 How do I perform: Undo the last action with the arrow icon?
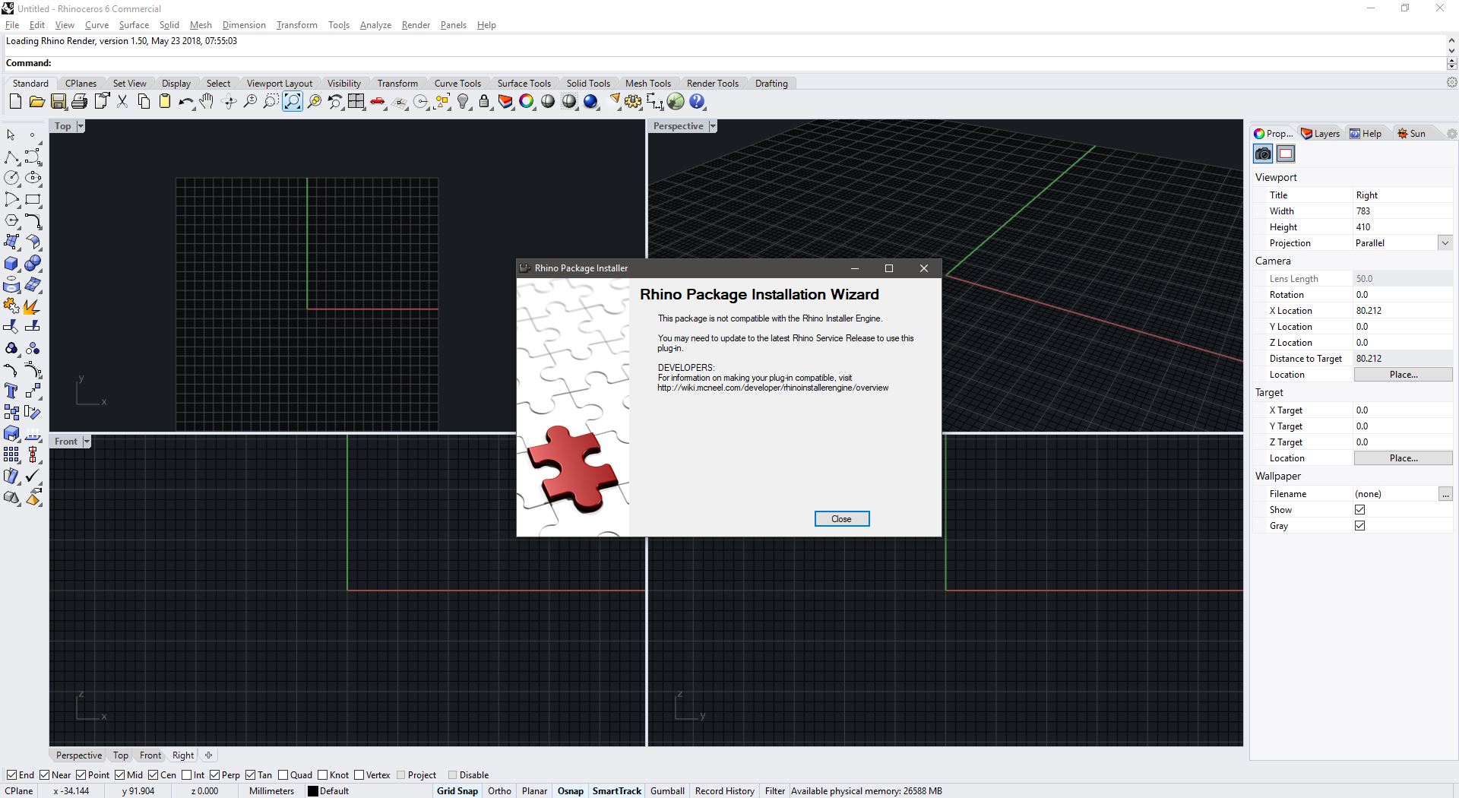(185, 102)
